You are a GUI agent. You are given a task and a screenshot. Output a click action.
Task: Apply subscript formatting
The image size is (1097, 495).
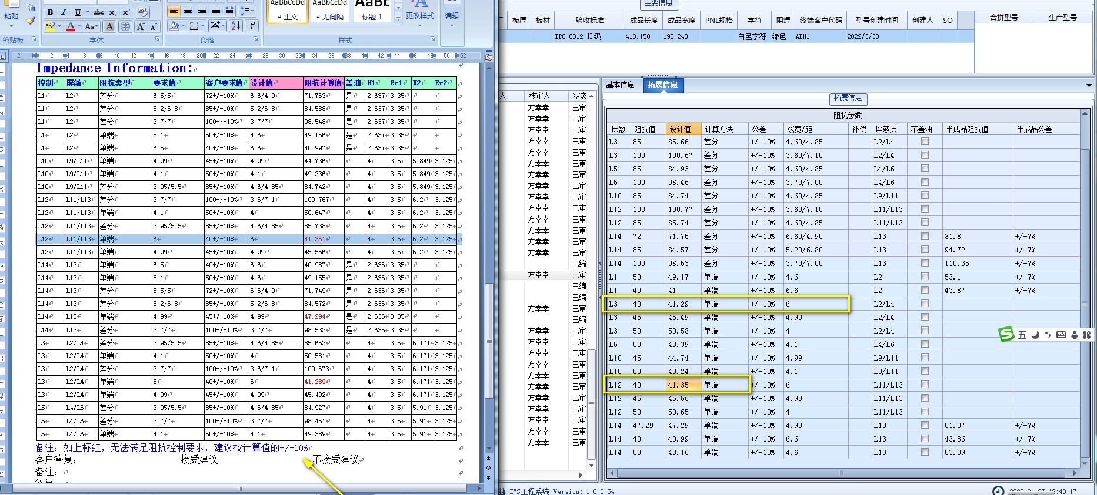(x=113, y=12)
